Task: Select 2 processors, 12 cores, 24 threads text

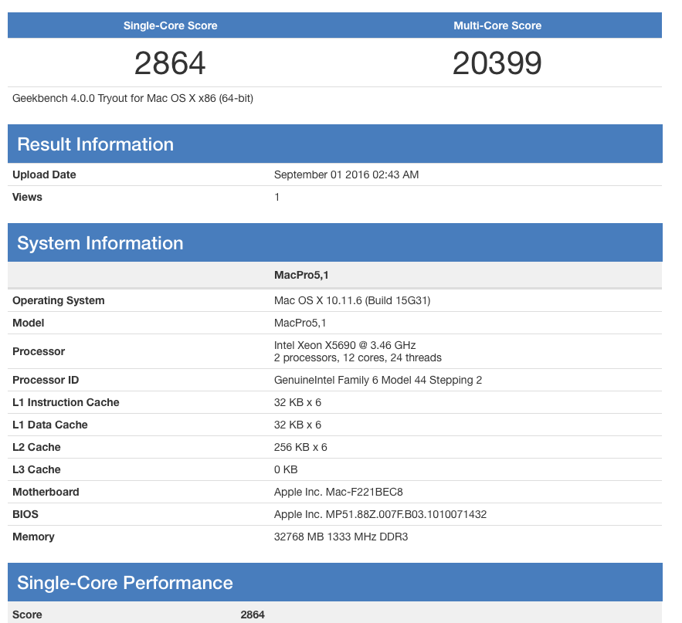Action: point(358,357)
